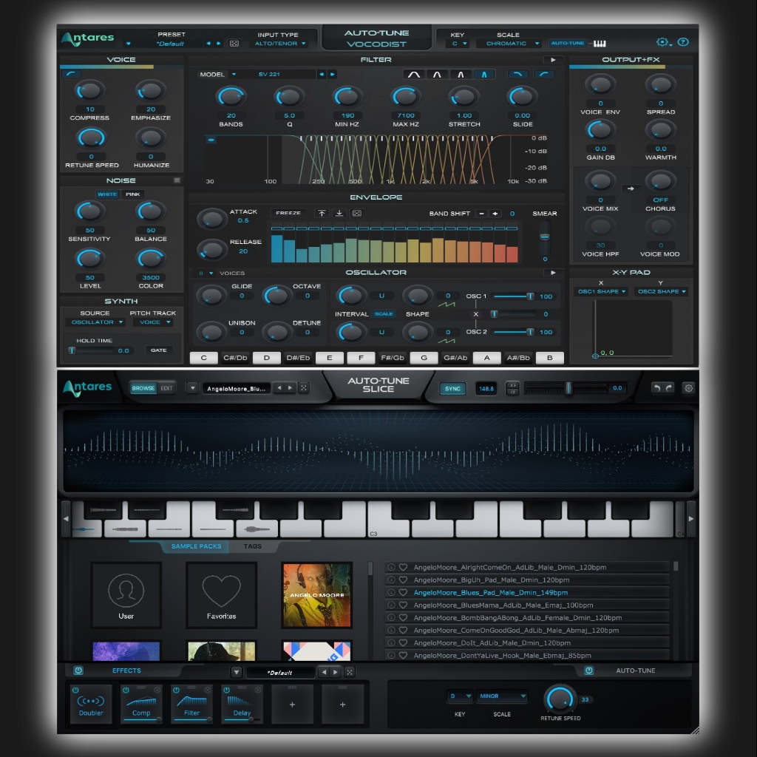Expand the synth Source Oscillator dropdown
Image resolution: width=757 pixels, height=757 pixels.
[97, 322]
